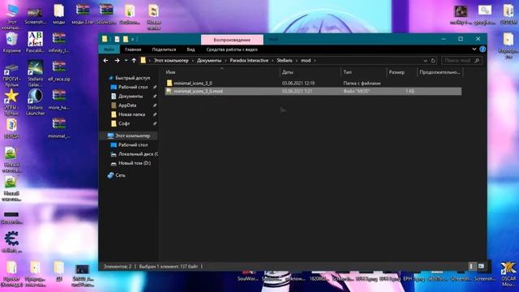Open the 'Корзина' recycle bin desktop icon
This screenshot has height=292, width=519.
click(x=11, y=42)
